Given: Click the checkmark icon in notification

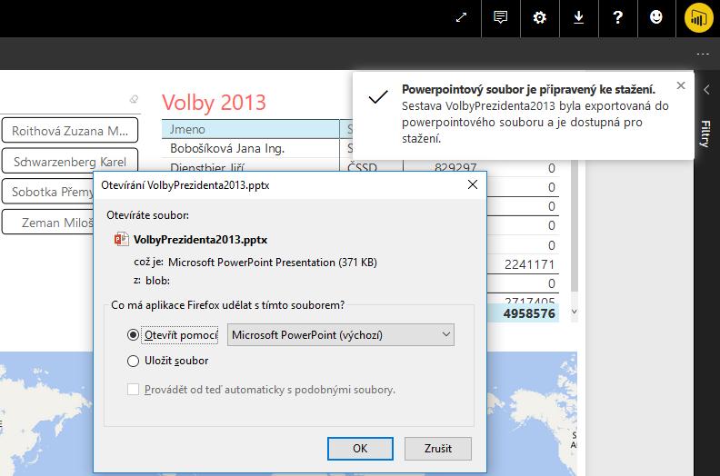Looking at the screenshot, I should pyautogui.click(x=378, y=96).
